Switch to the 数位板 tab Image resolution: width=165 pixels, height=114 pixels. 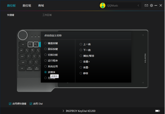point(12,6)
